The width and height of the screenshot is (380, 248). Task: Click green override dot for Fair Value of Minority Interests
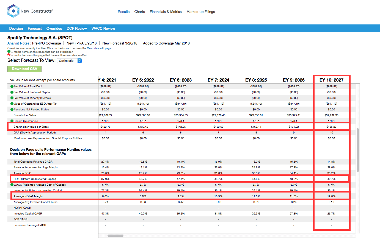(12, 98)
